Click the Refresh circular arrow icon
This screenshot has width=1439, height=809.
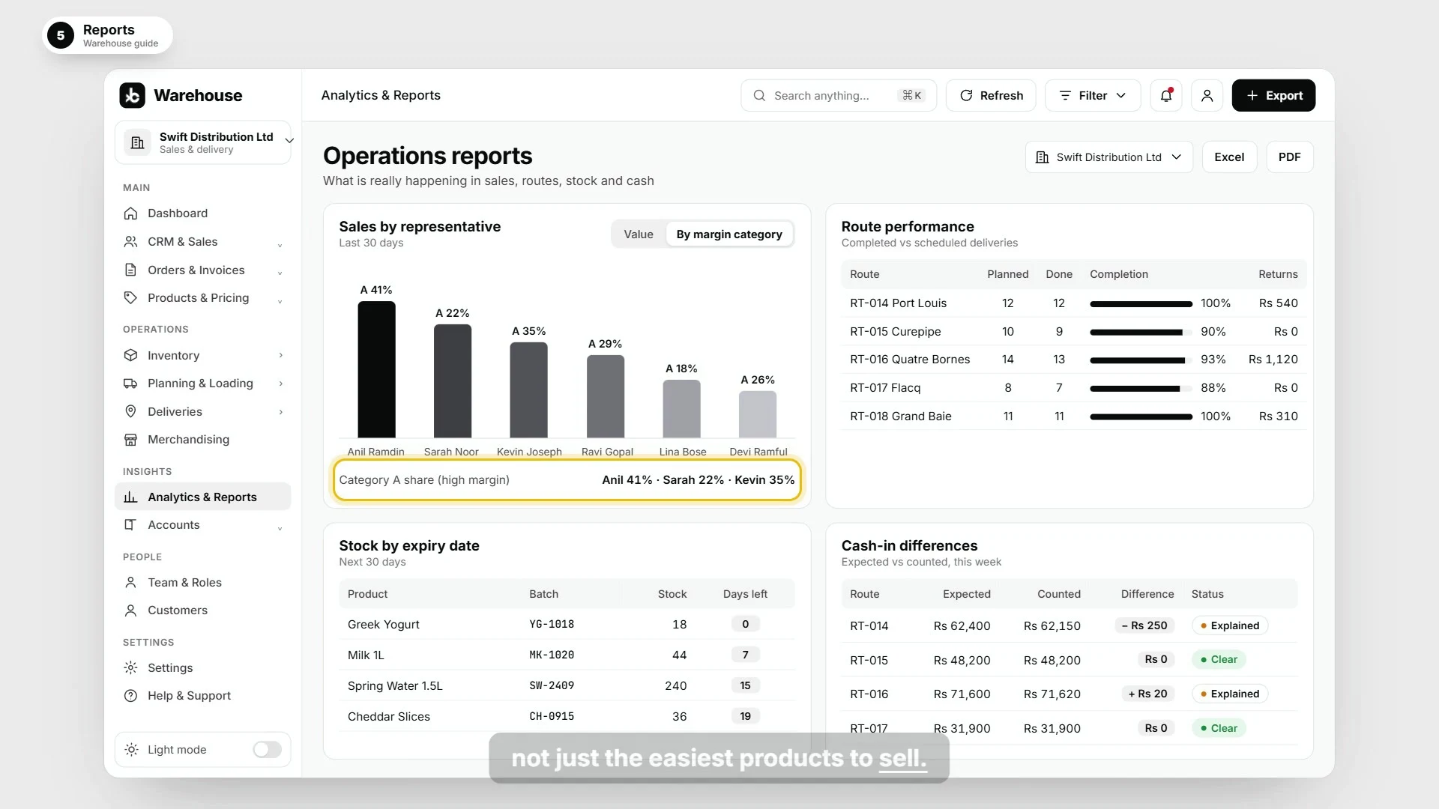966,95
